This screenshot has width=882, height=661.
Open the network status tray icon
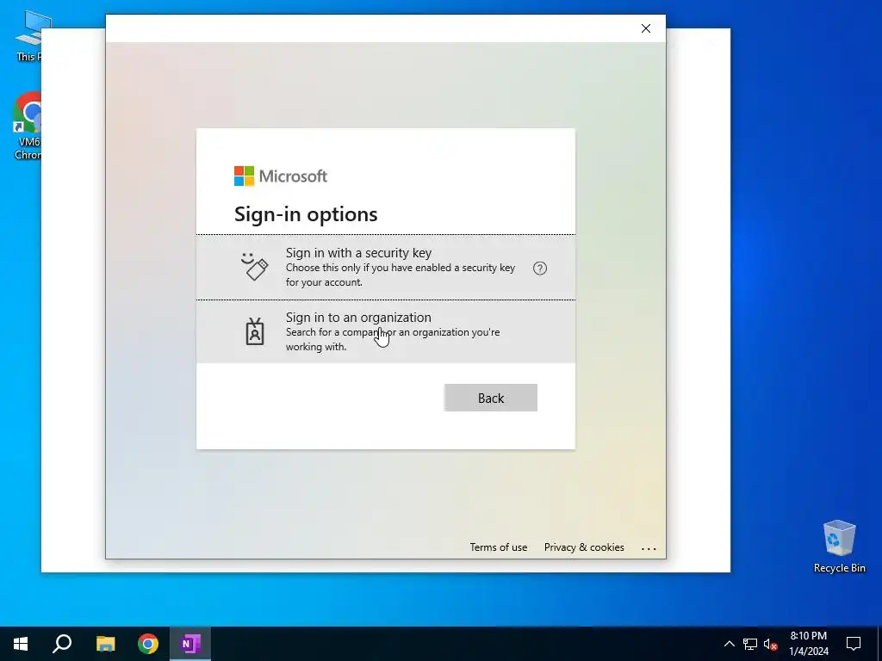tap(750, 644)
